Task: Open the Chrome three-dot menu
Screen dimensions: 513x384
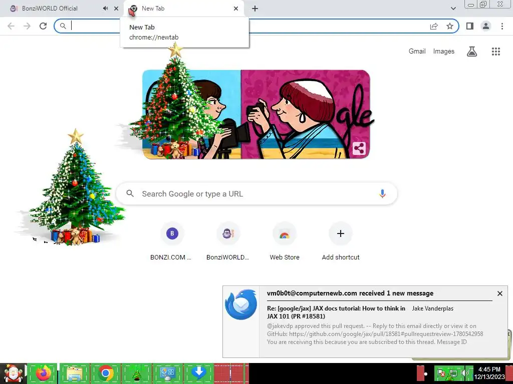Action: [x=502, y=26]
